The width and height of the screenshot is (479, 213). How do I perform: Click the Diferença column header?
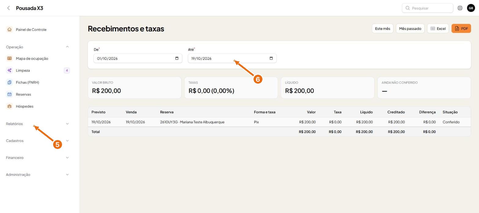pos(427,112)
